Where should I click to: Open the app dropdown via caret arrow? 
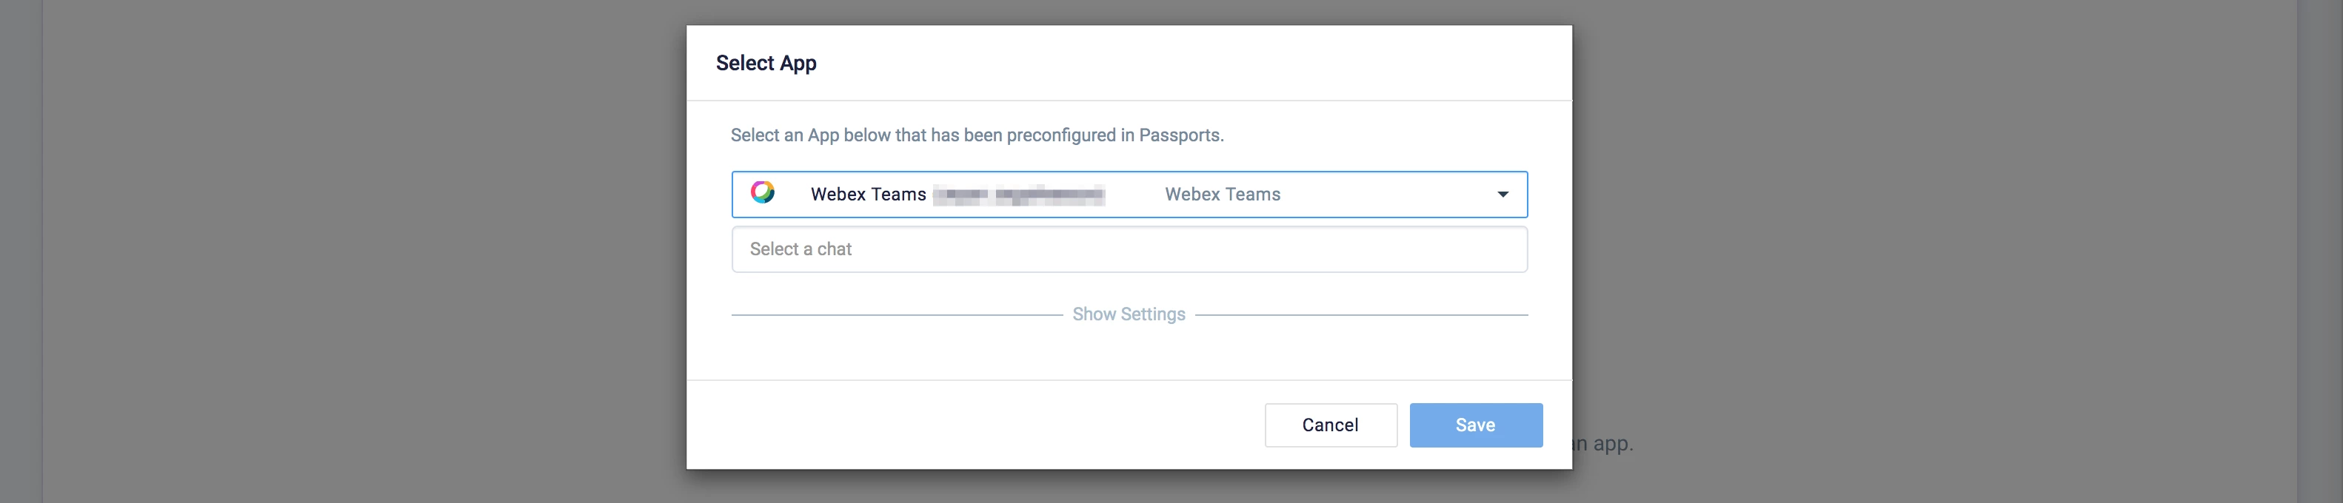point(1503,195)
